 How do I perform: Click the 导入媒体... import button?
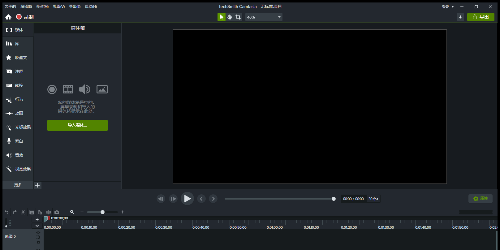point(77,125)
